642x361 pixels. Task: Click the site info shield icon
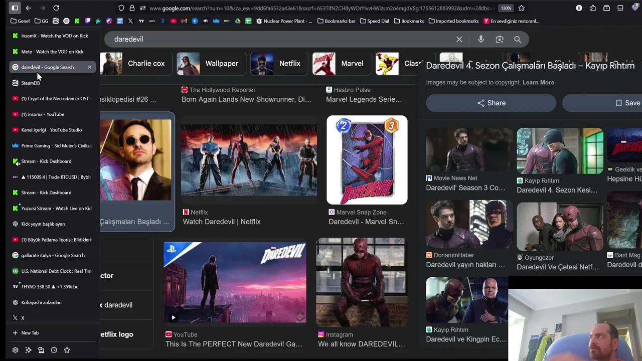click(121, 8)
